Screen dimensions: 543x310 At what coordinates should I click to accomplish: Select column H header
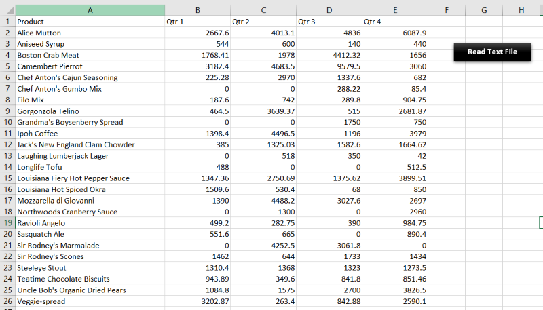pos(521,10)
